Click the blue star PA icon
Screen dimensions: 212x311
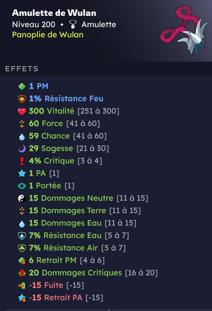point(22,174)
